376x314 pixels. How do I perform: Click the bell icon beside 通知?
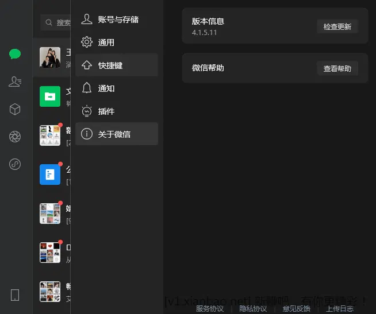pyautogui.click(x=87, y=88)
